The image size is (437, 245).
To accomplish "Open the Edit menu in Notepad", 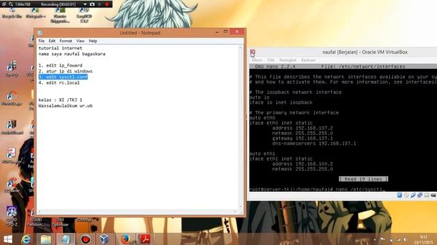I will tap(52, 41).
